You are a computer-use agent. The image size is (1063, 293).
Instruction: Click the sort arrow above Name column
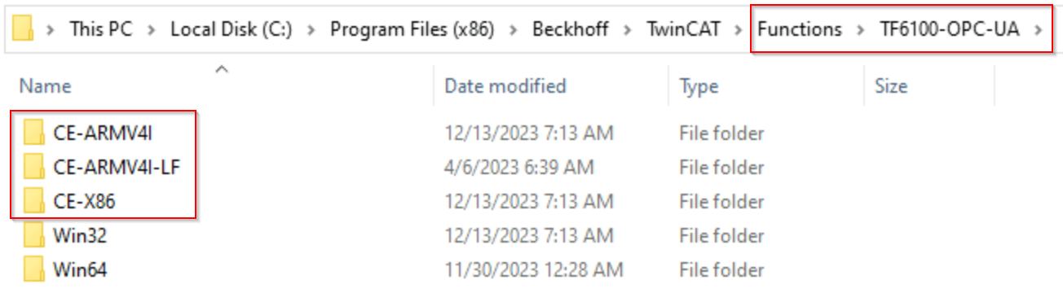point(221,70)
